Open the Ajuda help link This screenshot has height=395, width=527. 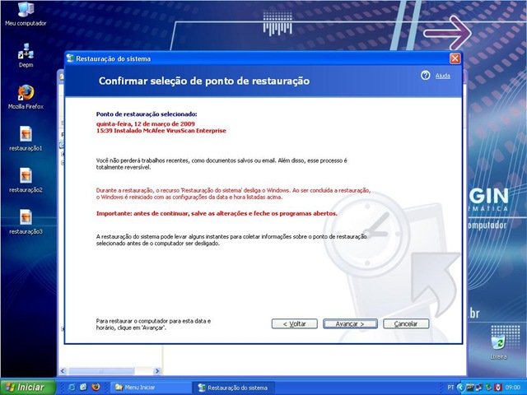[x=443, y=76]
